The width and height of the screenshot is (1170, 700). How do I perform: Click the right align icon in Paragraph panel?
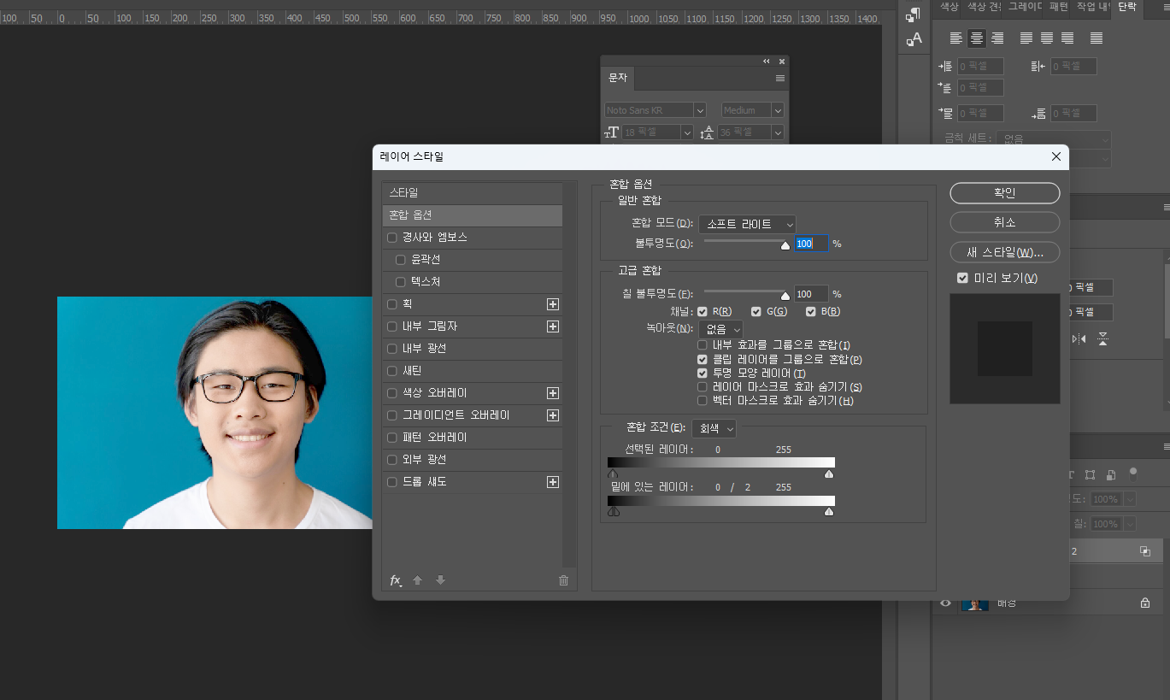click(996, 38)
